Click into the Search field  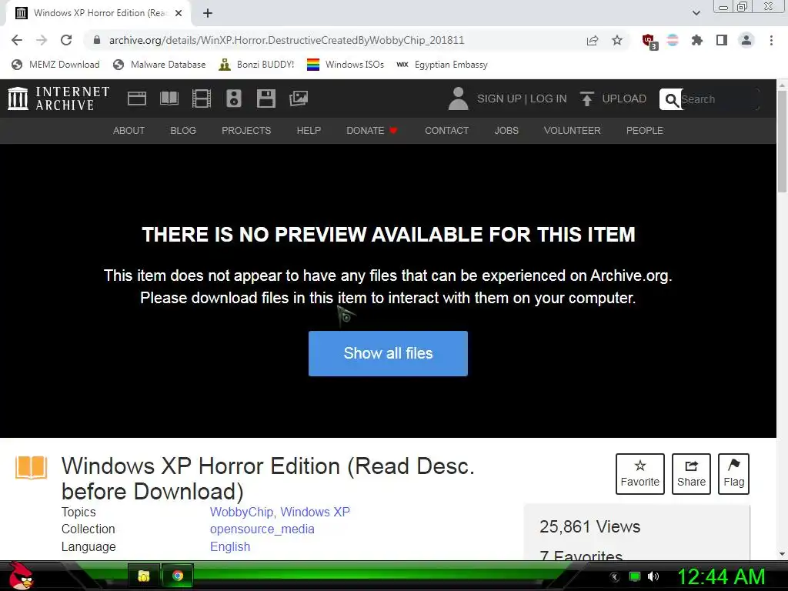coord(719,99)
